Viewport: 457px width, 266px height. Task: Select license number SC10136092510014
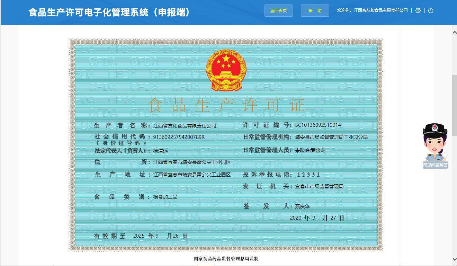[318, 125]
